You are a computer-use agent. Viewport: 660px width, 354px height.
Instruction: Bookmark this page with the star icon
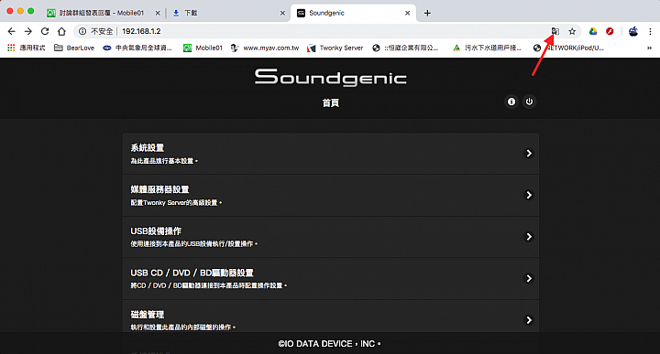[x=572, y=31]
